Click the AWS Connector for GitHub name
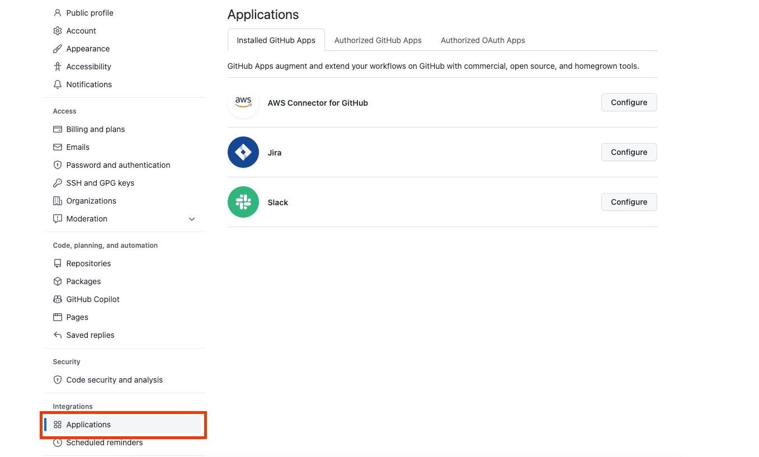The image size is (759, 457). (x=318, y=103)
